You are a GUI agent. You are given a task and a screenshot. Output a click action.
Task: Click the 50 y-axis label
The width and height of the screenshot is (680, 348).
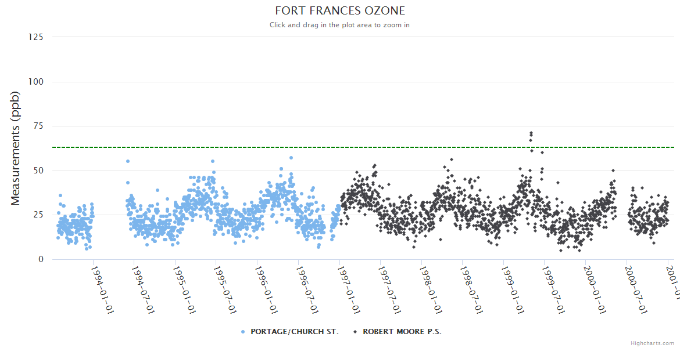tap(38, 171)
